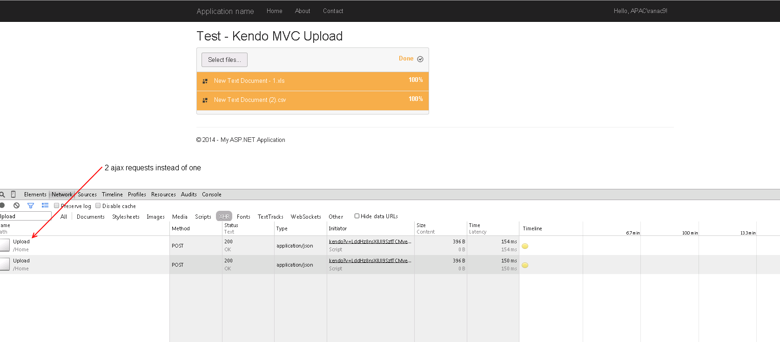This screenshot has width=780, height=342.
Task: Tick the Hide data URLs checkbox
Action: click(357, 216)
